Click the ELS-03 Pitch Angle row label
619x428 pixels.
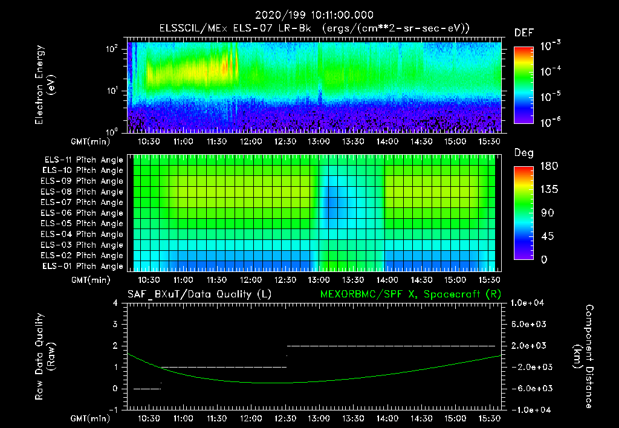(x=82, y=245)
